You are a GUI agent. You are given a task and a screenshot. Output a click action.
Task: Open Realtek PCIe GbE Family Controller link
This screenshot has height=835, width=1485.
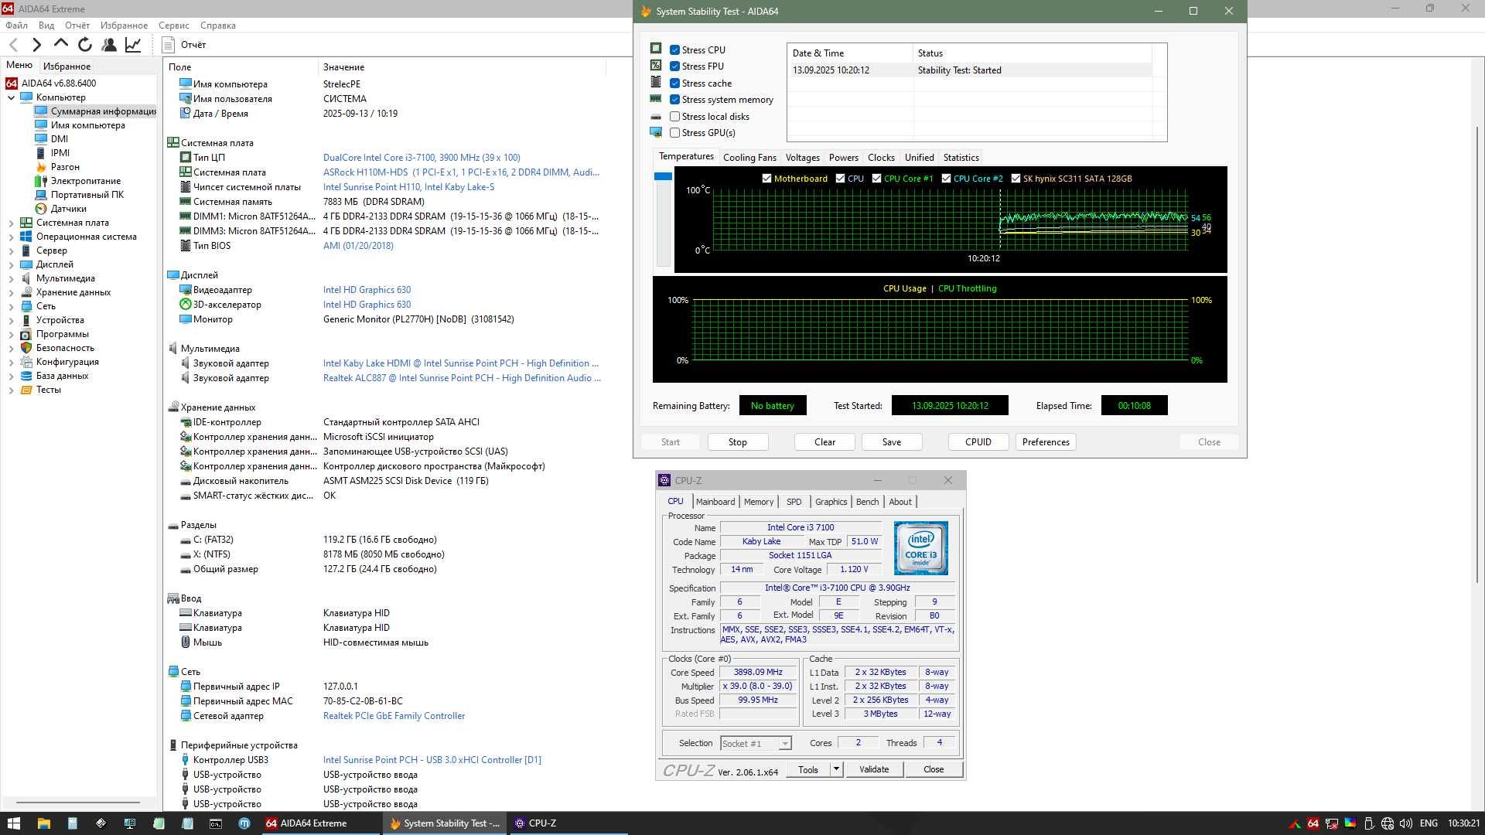pos(394,716)
